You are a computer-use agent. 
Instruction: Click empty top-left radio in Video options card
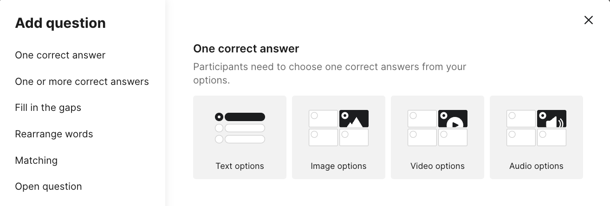(413, 116)
